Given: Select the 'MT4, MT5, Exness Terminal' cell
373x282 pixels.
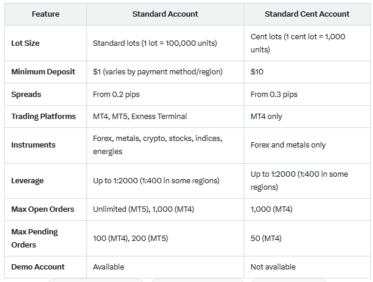Looking at the screenshot, I should (x=140, y=117).
